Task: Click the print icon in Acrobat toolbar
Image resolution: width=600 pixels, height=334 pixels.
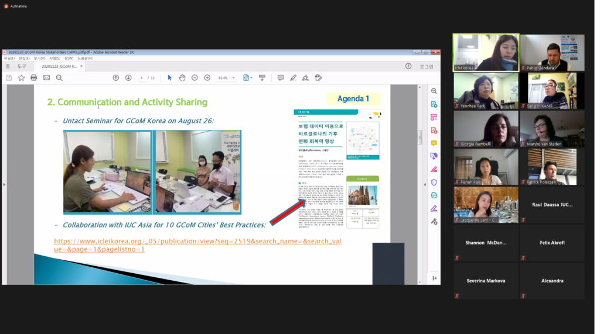Action: click(x=33, y=78)
